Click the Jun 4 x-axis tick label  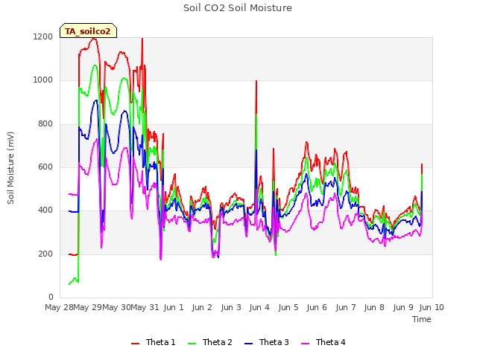[259, 307]
